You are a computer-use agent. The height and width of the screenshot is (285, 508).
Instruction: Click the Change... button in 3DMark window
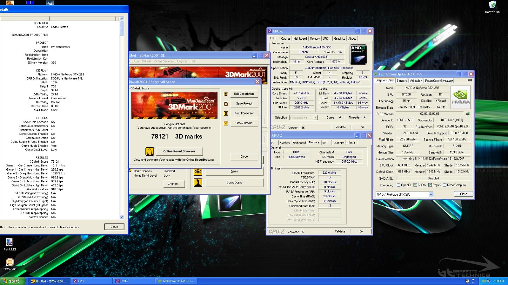click(x=174, y=184)
